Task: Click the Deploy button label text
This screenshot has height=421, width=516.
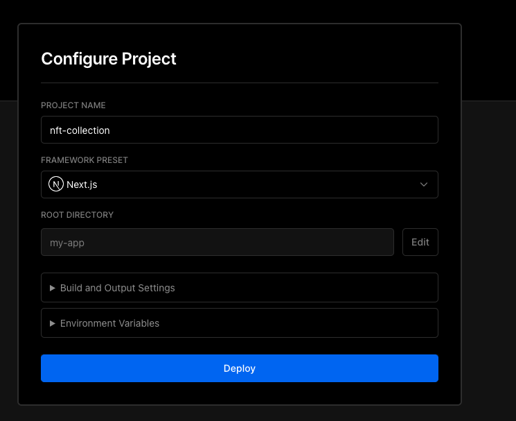Action: tap(240, 368)
